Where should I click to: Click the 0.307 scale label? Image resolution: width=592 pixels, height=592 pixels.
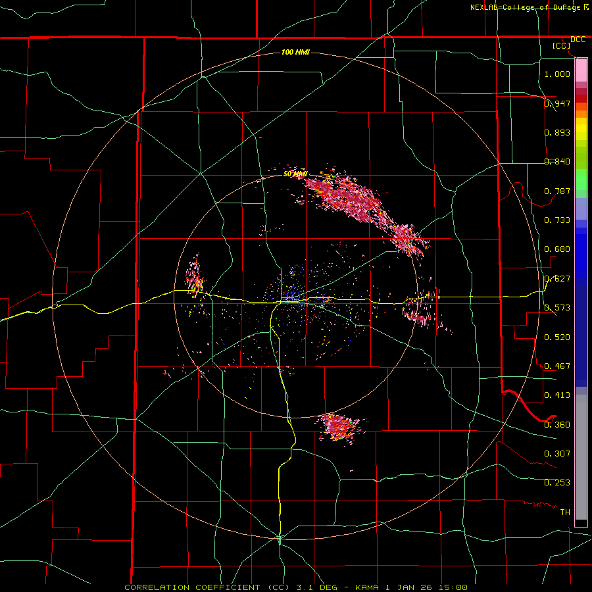557,453
